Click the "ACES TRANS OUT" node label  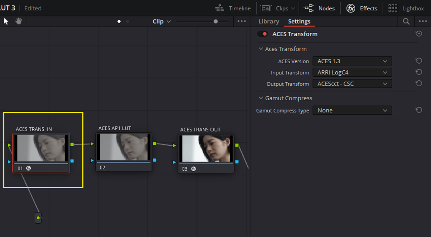click(200, 130)
